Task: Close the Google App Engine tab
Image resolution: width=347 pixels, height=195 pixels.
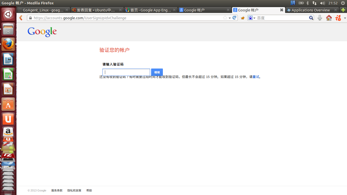Action: [x=174, y=10]
